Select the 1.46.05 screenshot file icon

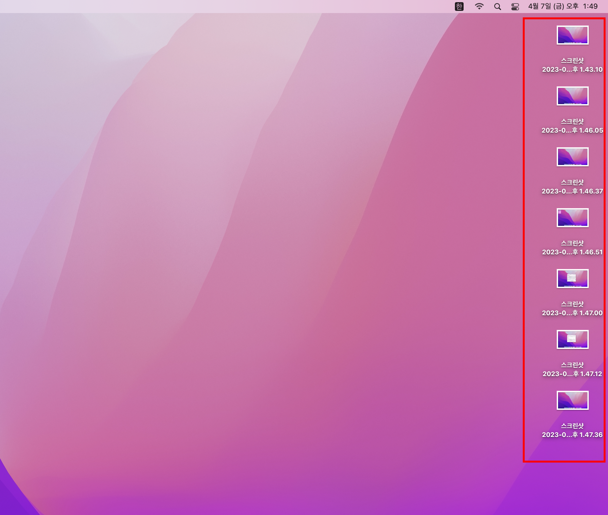point(572,96)
